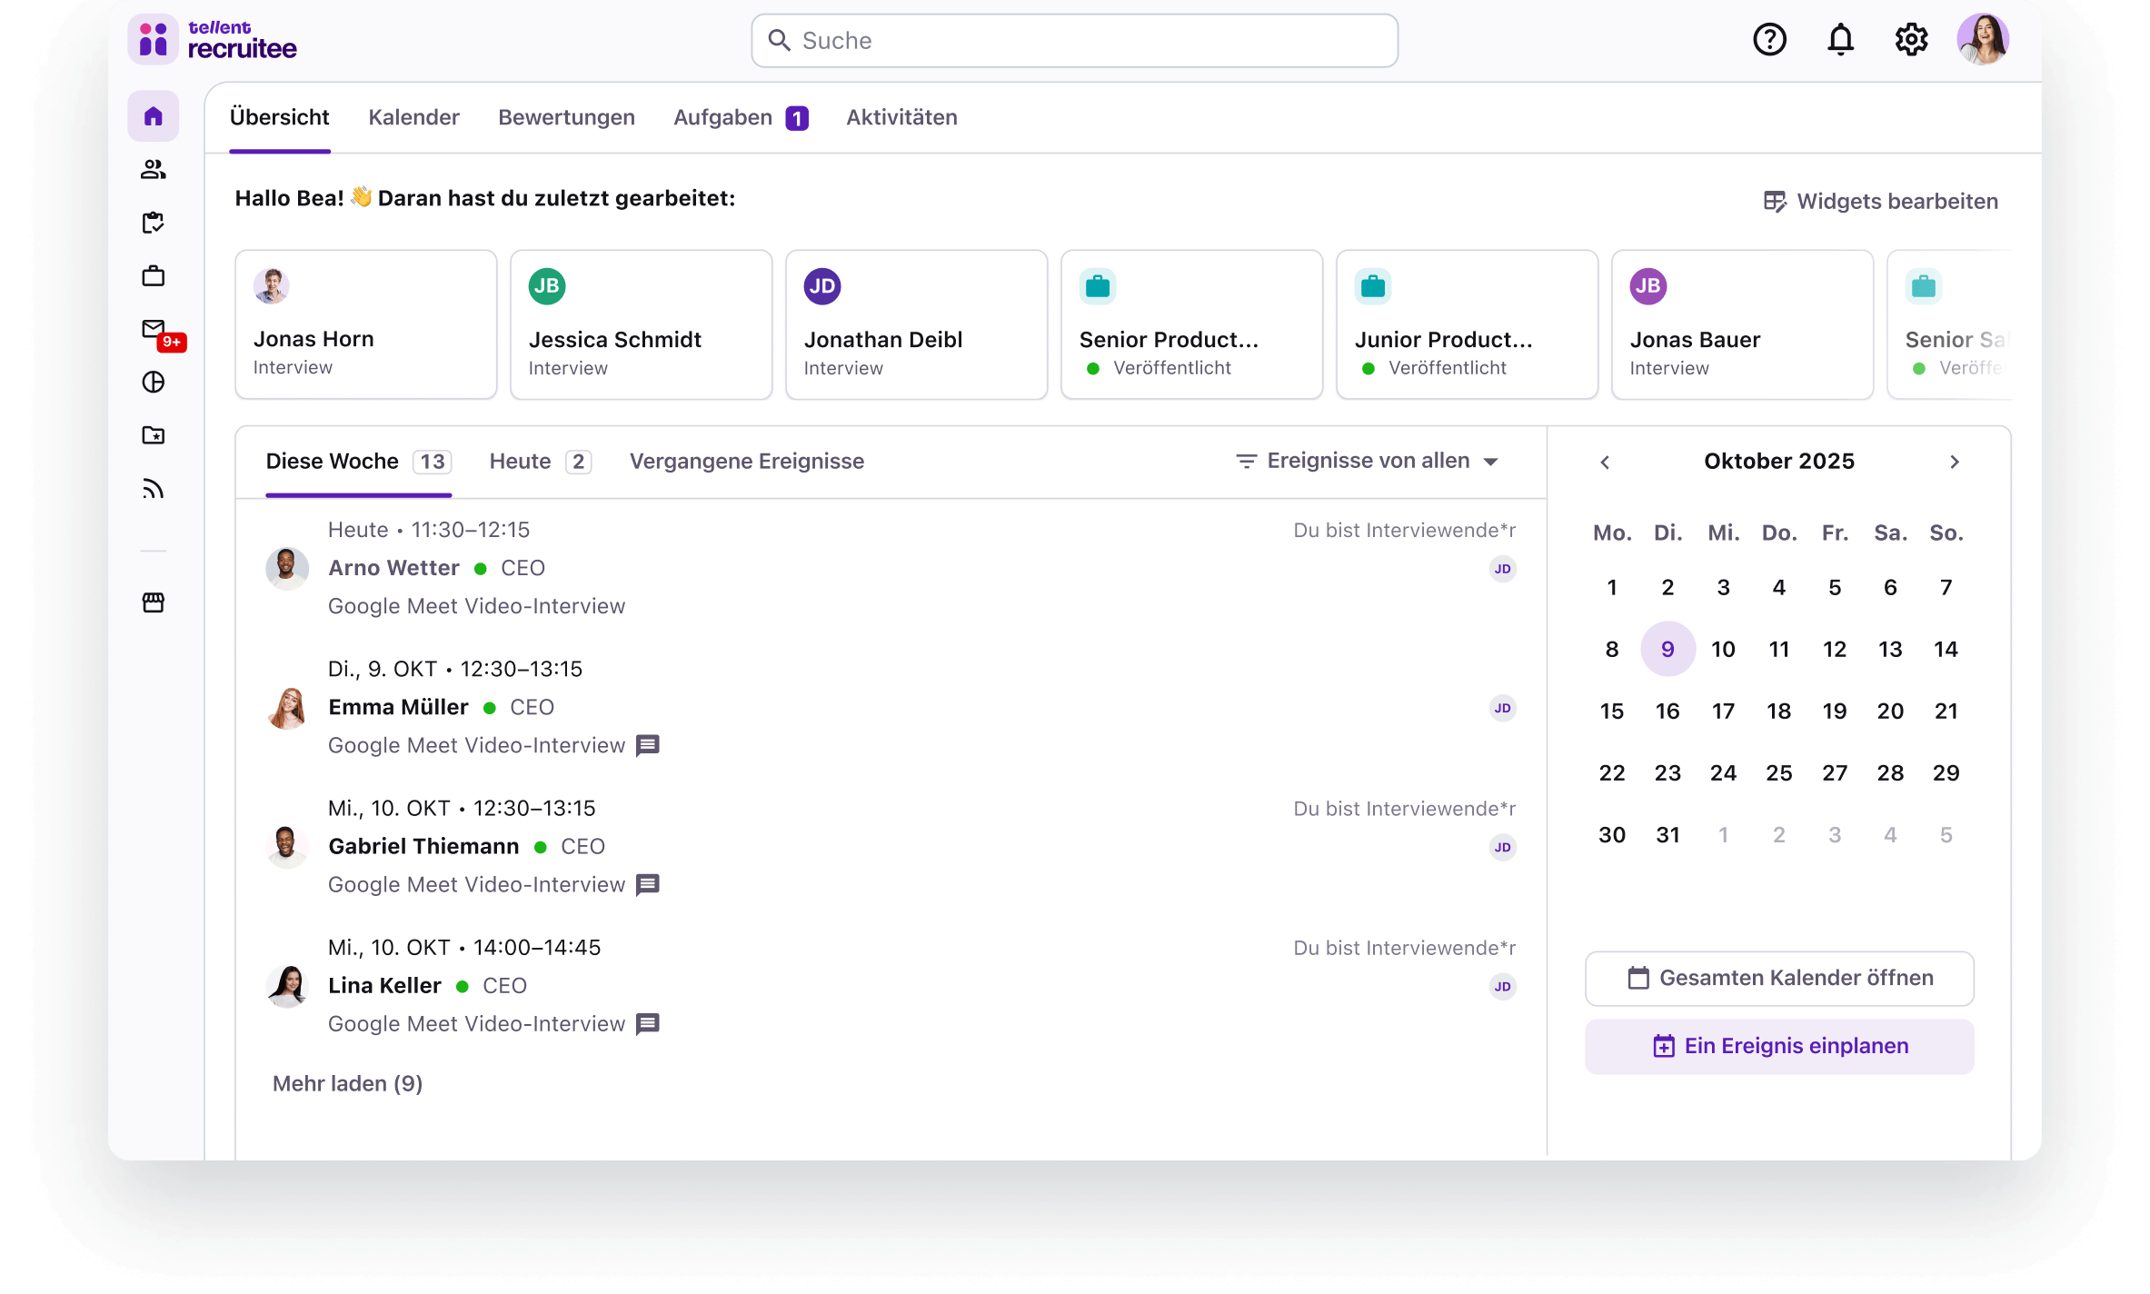Open the marketplace store sidebar icon

(153, 602)
